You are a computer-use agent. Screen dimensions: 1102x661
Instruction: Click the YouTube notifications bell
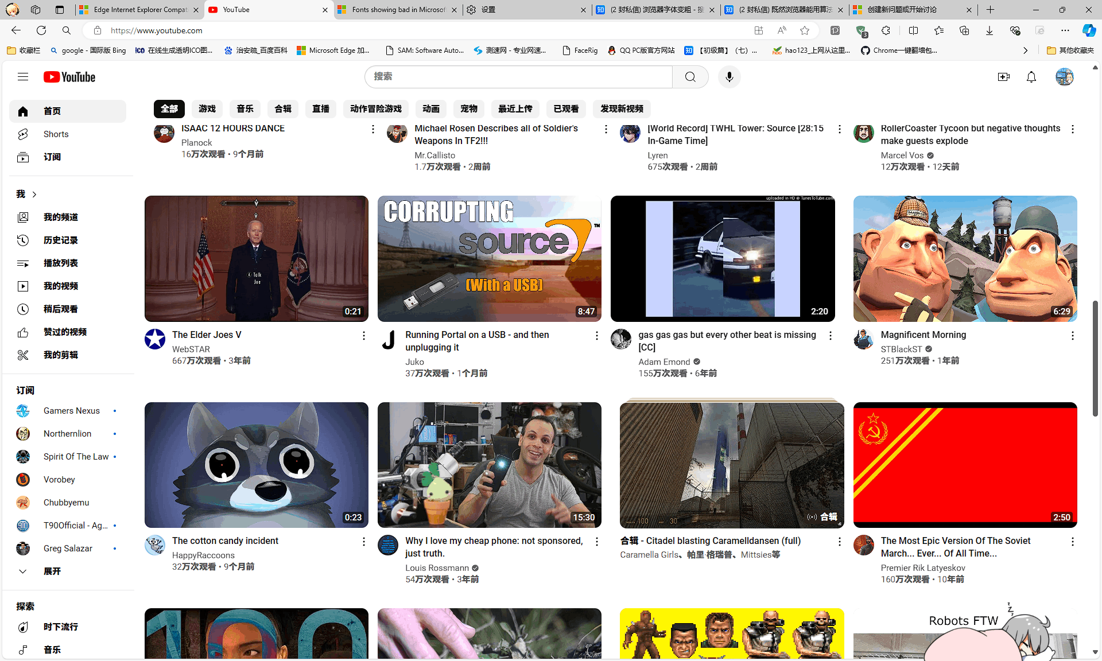[x=1031, y=77]
